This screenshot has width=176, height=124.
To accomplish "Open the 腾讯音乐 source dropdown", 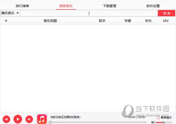I will click(10, 13).
